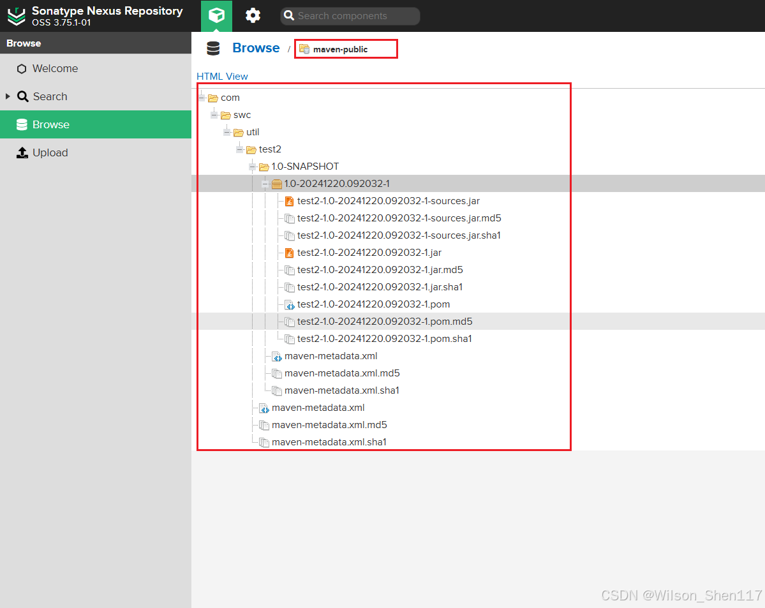Collapse the util folder node
The image size is (765, 608).
coord(227,132)
